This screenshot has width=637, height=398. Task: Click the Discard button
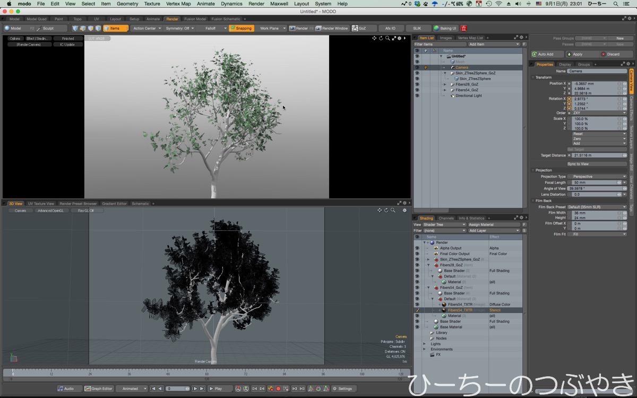coord(610,54)
